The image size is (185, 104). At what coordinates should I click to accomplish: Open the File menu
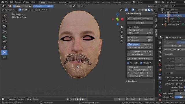(6, 2)
